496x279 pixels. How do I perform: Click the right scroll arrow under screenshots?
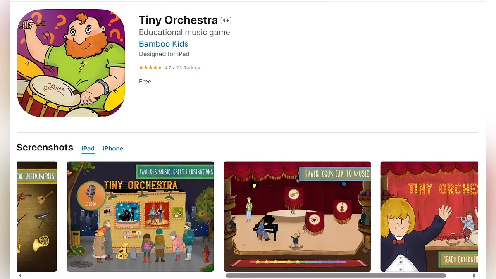[x=474, y=275]
